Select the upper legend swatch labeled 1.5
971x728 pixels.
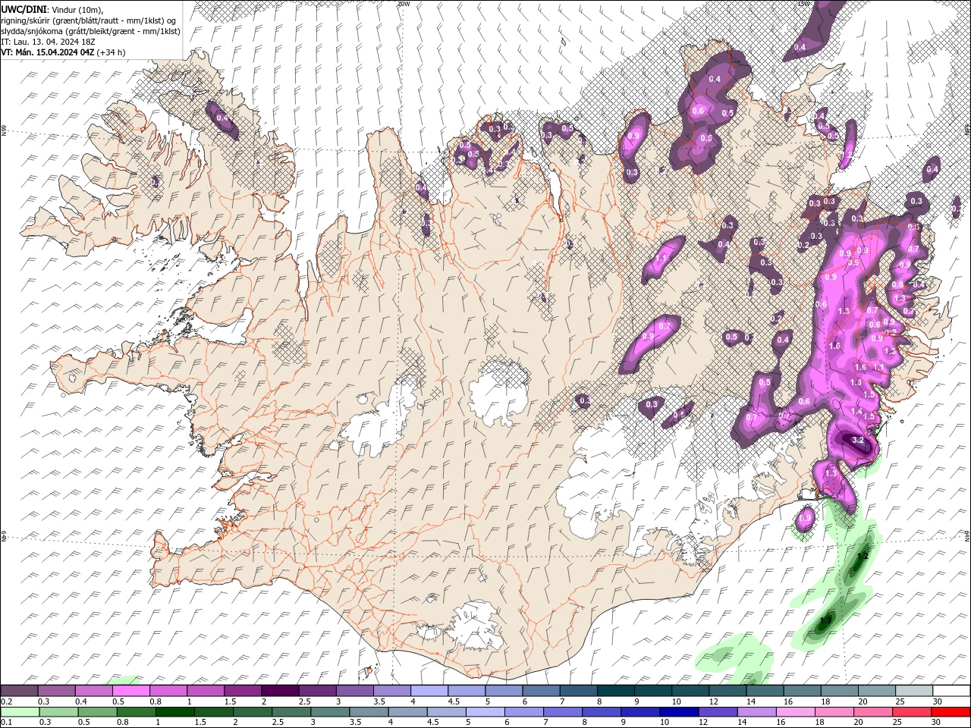pos(243,691)
